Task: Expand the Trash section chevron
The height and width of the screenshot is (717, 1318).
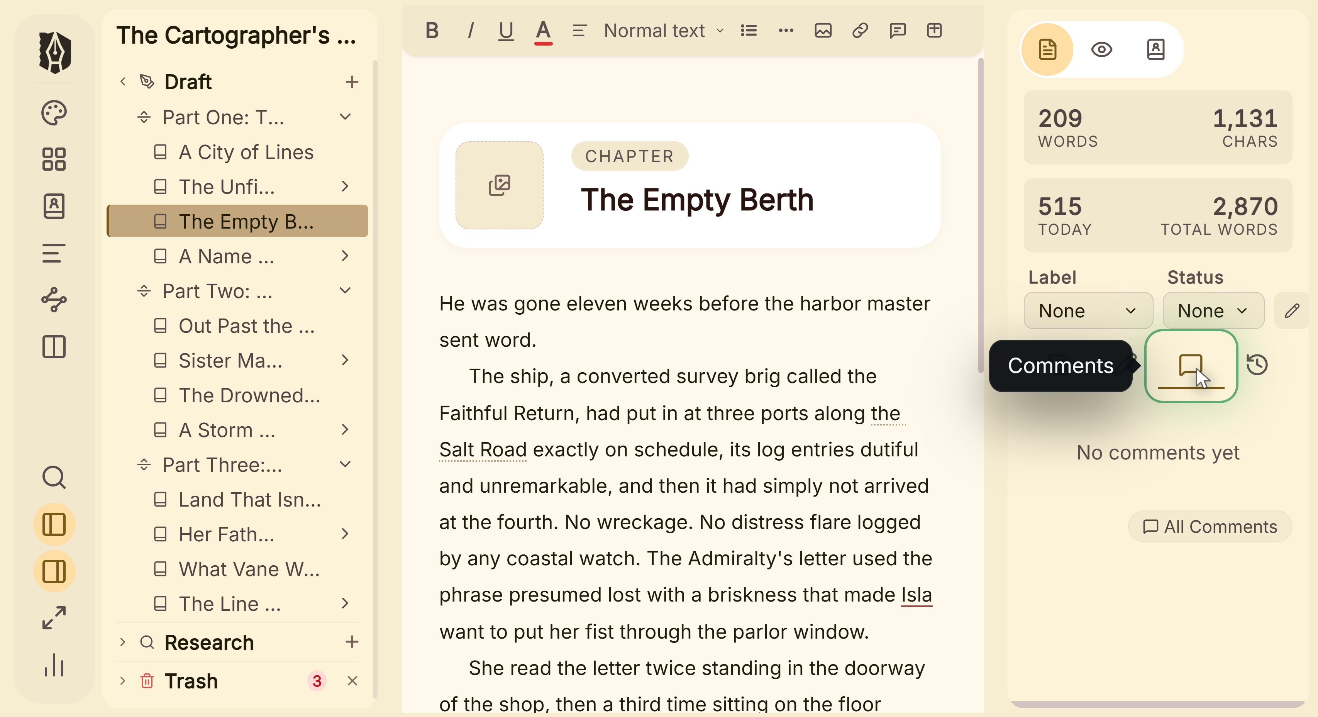Action: pyautogui.click(x=123, y=681)
